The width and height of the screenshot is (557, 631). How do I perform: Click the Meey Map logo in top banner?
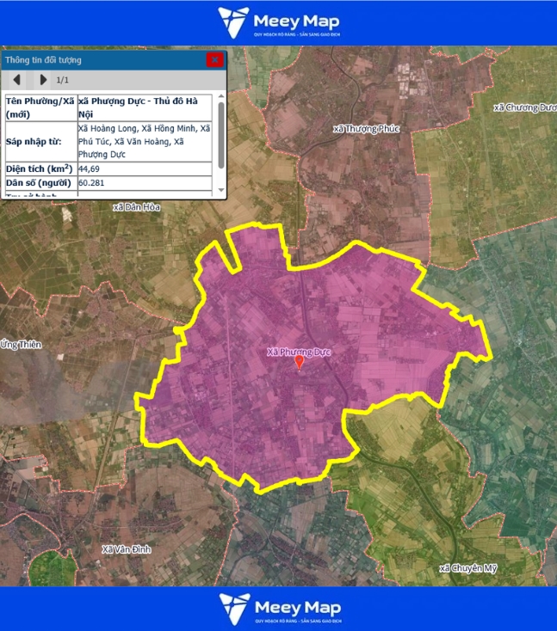coord(278,23)
